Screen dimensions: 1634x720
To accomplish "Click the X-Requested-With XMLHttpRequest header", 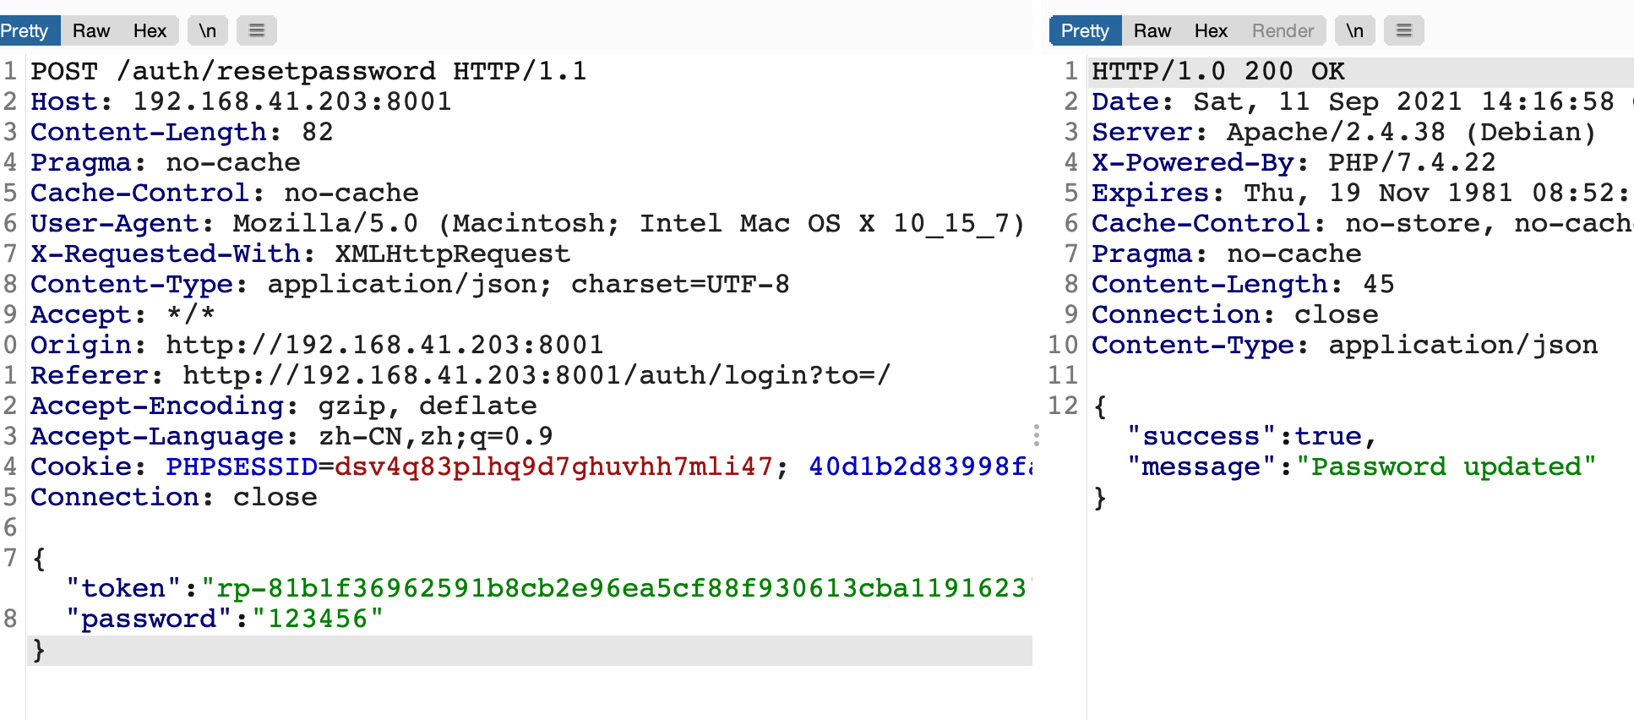I will [301, 254].
